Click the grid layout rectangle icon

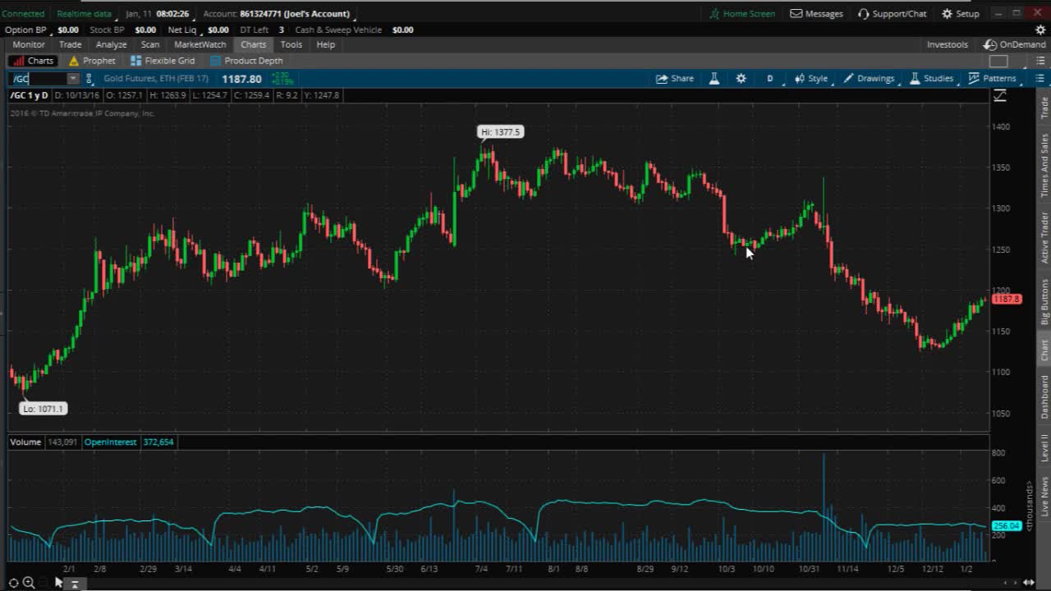(998, 61)
